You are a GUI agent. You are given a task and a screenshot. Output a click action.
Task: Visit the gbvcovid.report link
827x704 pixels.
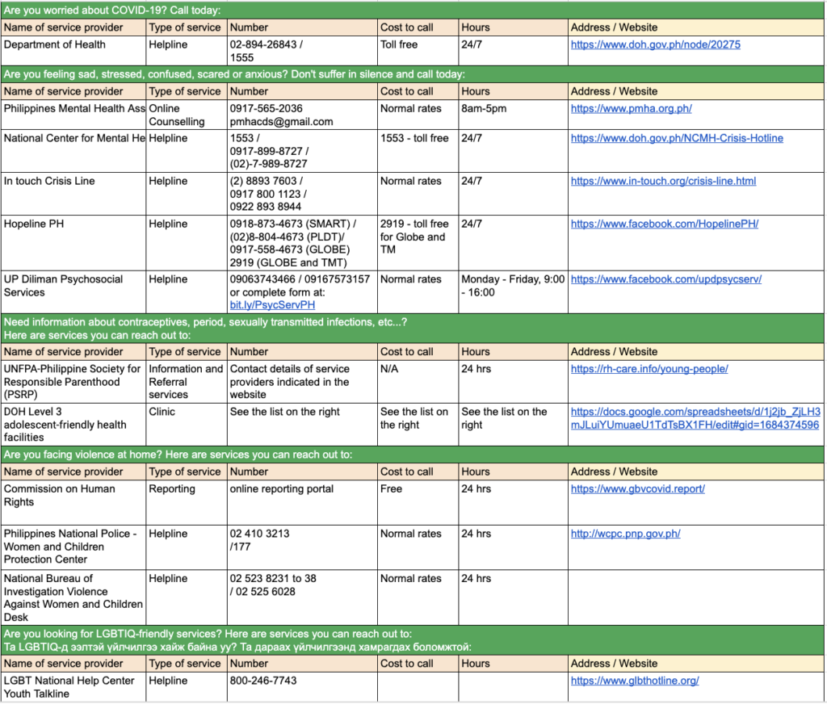point(638,489)
